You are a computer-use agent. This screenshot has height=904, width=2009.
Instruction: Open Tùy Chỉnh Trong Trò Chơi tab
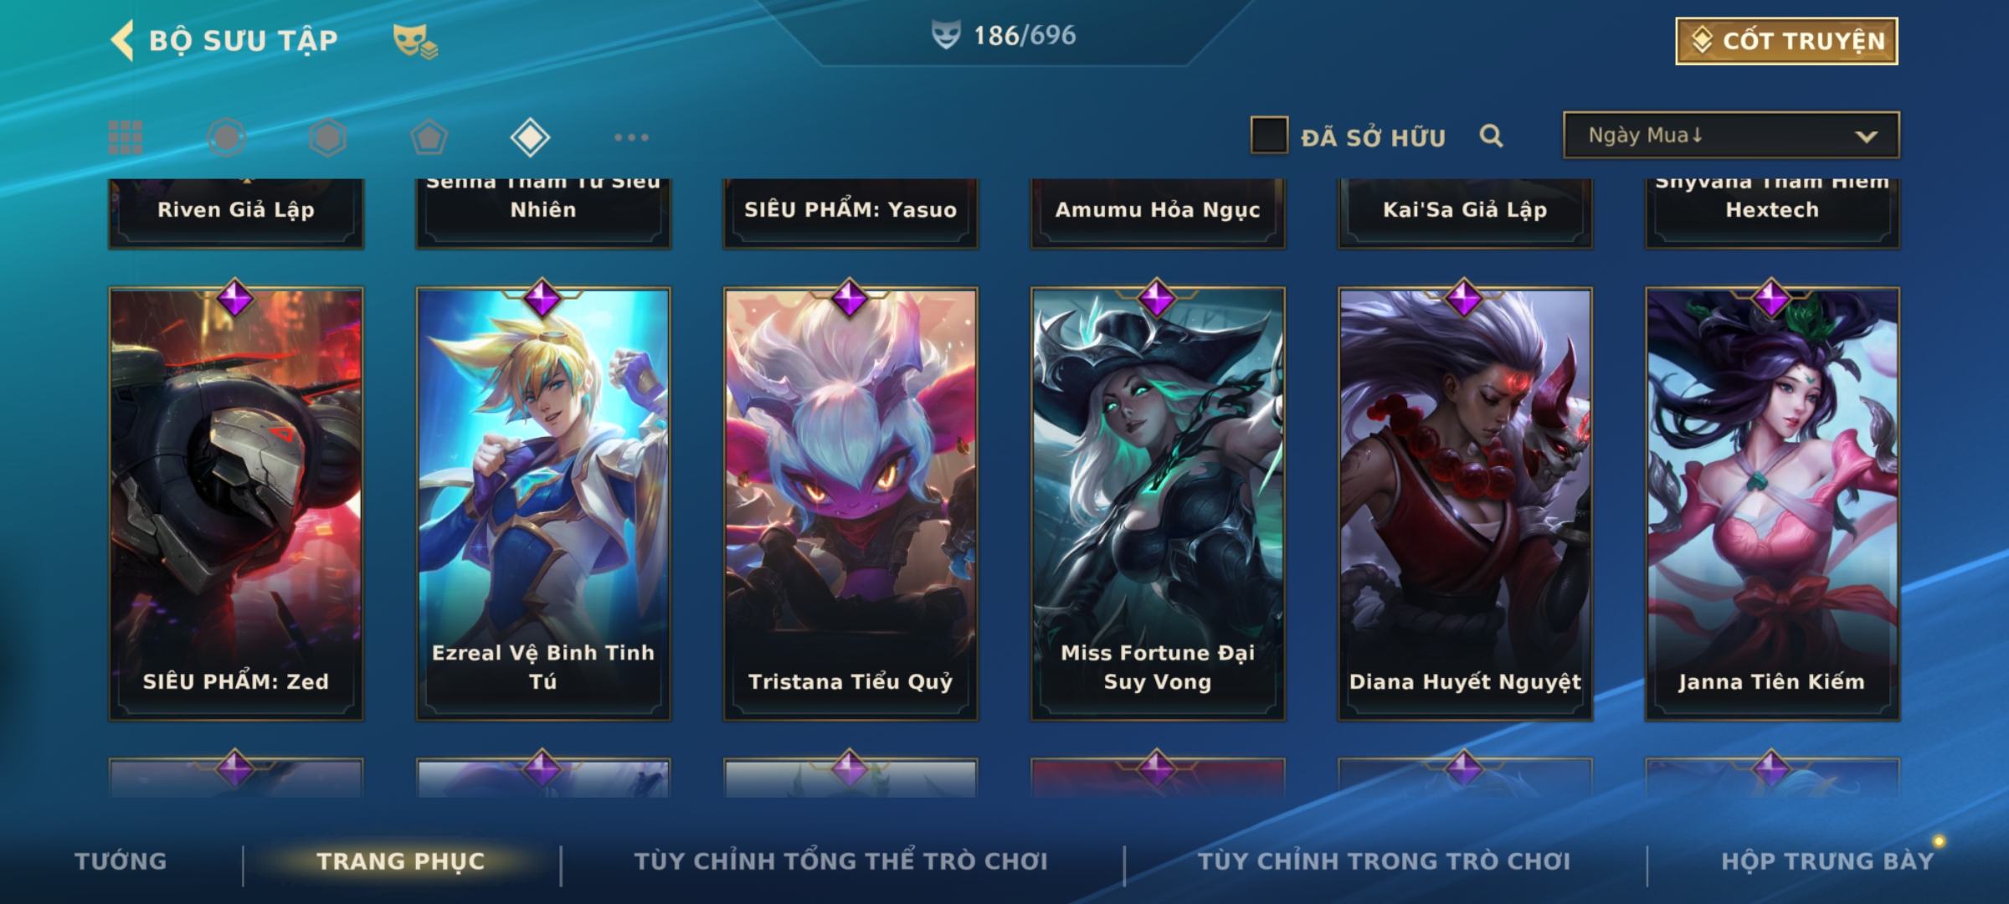[x=1384, y=860]
